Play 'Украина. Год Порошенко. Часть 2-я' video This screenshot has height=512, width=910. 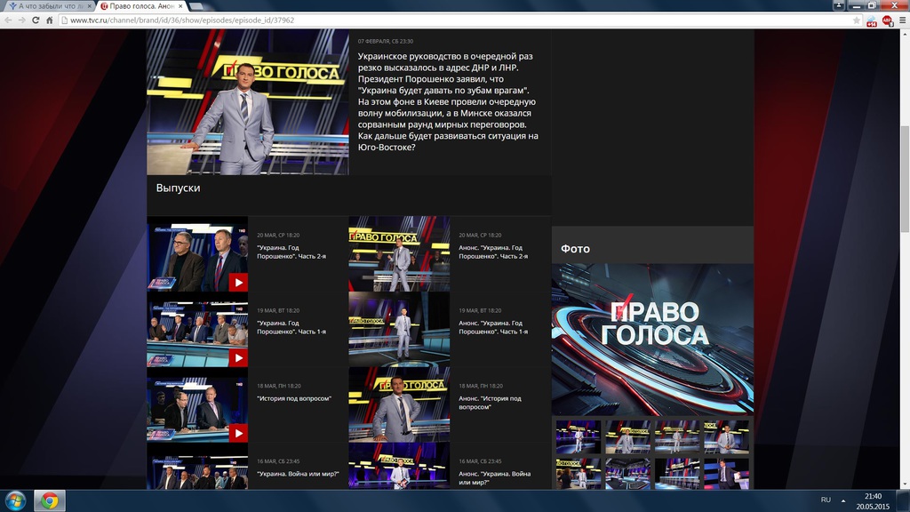(x=238, y=283)
